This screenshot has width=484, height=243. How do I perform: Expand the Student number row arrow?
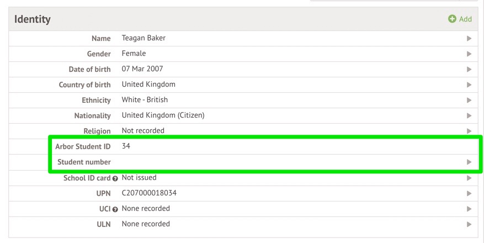coord(469,162)
